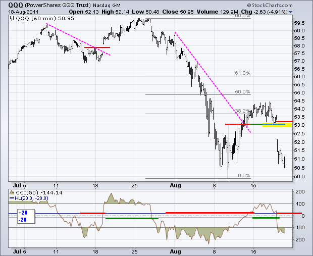Image resolution: width=313 pixels, height=256 pixels.
Task: Click the 51.0 price axis label
Action: click(299, 159)
